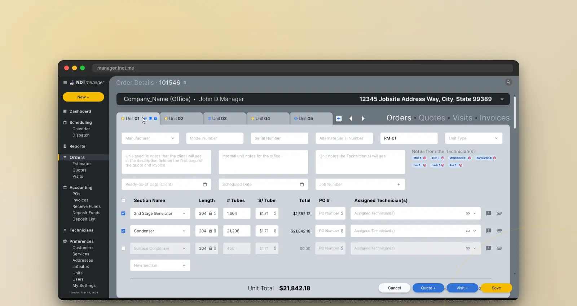Remove Konstantin B technician note tag
This screenshot has width=577, height=306.
[494, 158]
